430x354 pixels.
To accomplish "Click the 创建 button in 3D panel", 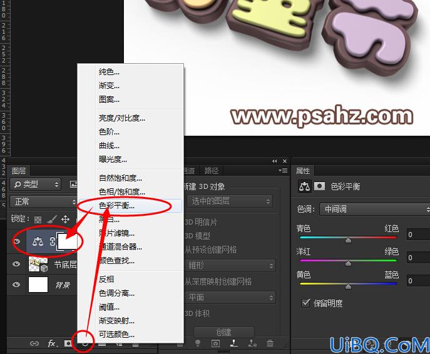I will pyautogui.click(x=224, y=332).
